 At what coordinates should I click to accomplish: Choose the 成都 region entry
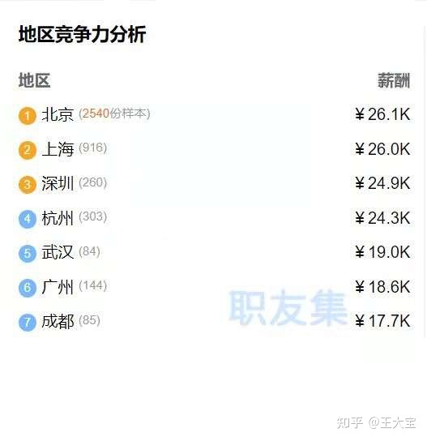point(214,321)
